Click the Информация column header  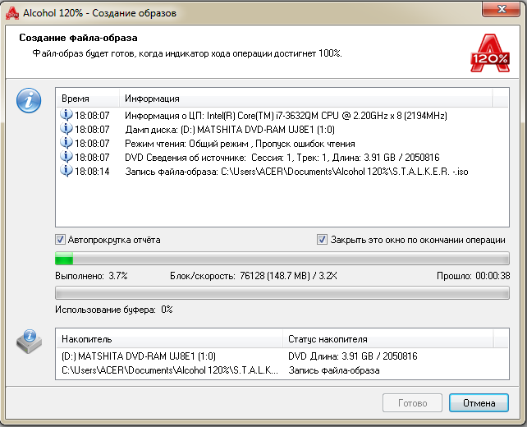[x=306, y=99]
